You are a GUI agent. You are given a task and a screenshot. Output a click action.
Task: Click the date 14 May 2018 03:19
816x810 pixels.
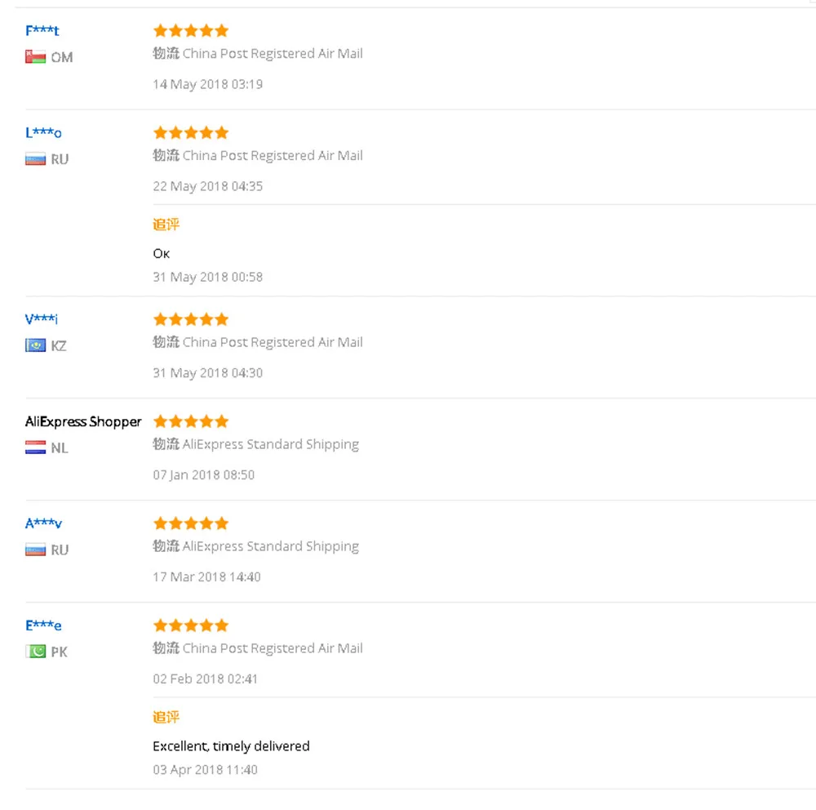[207, 84]
